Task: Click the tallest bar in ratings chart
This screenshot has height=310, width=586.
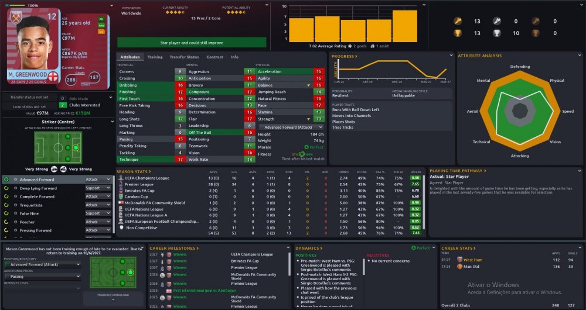Action: coord(405,26)
